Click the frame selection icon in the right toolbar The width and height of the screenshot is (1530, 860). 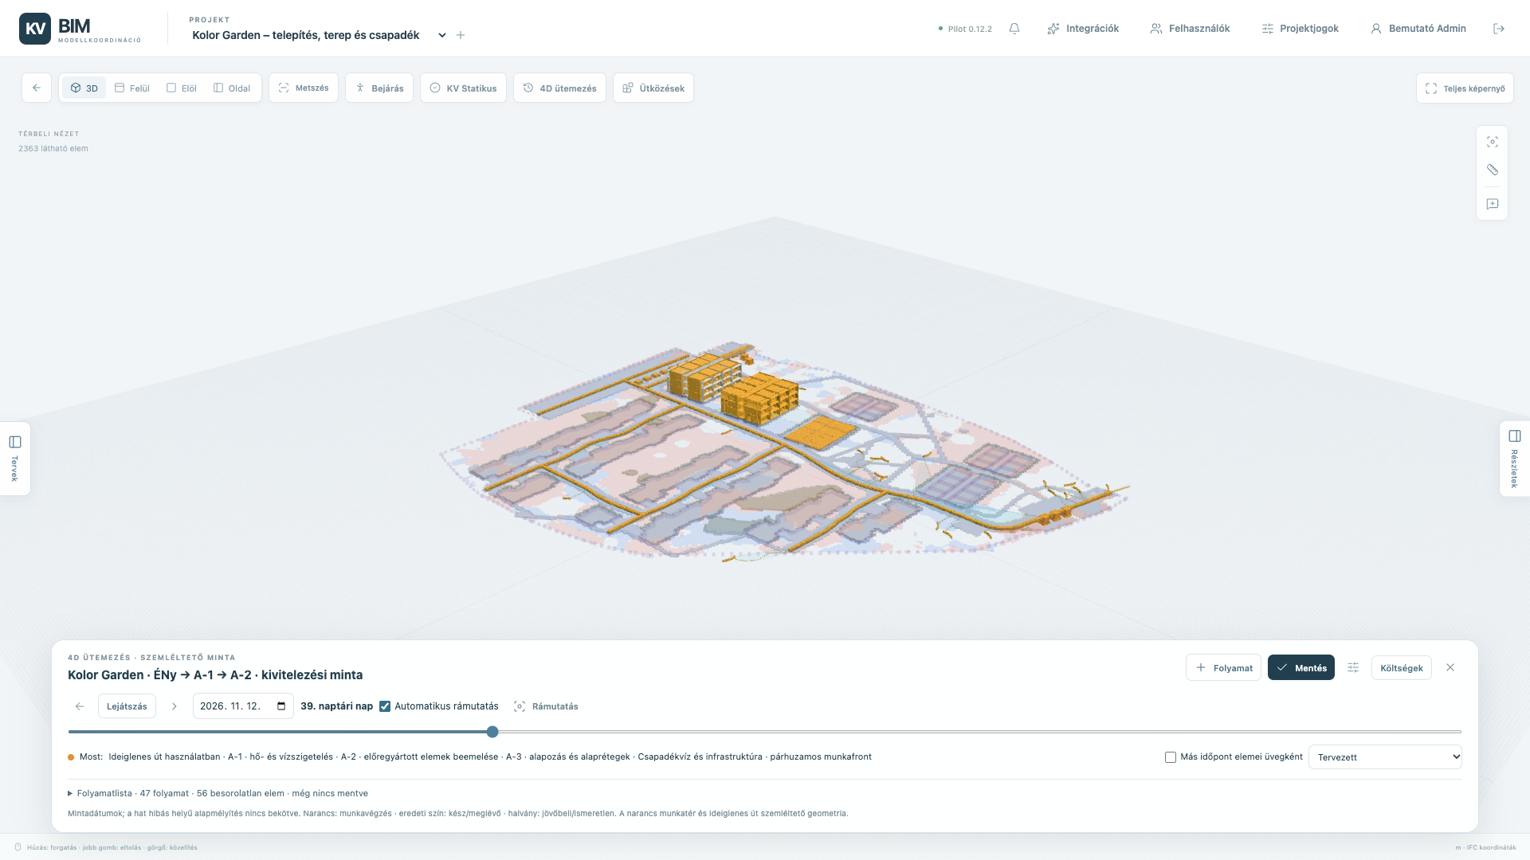tap(1493, 142)
